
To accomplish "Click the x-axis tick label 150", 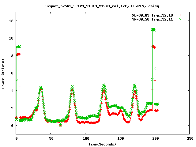I will (x=121, y=138).
